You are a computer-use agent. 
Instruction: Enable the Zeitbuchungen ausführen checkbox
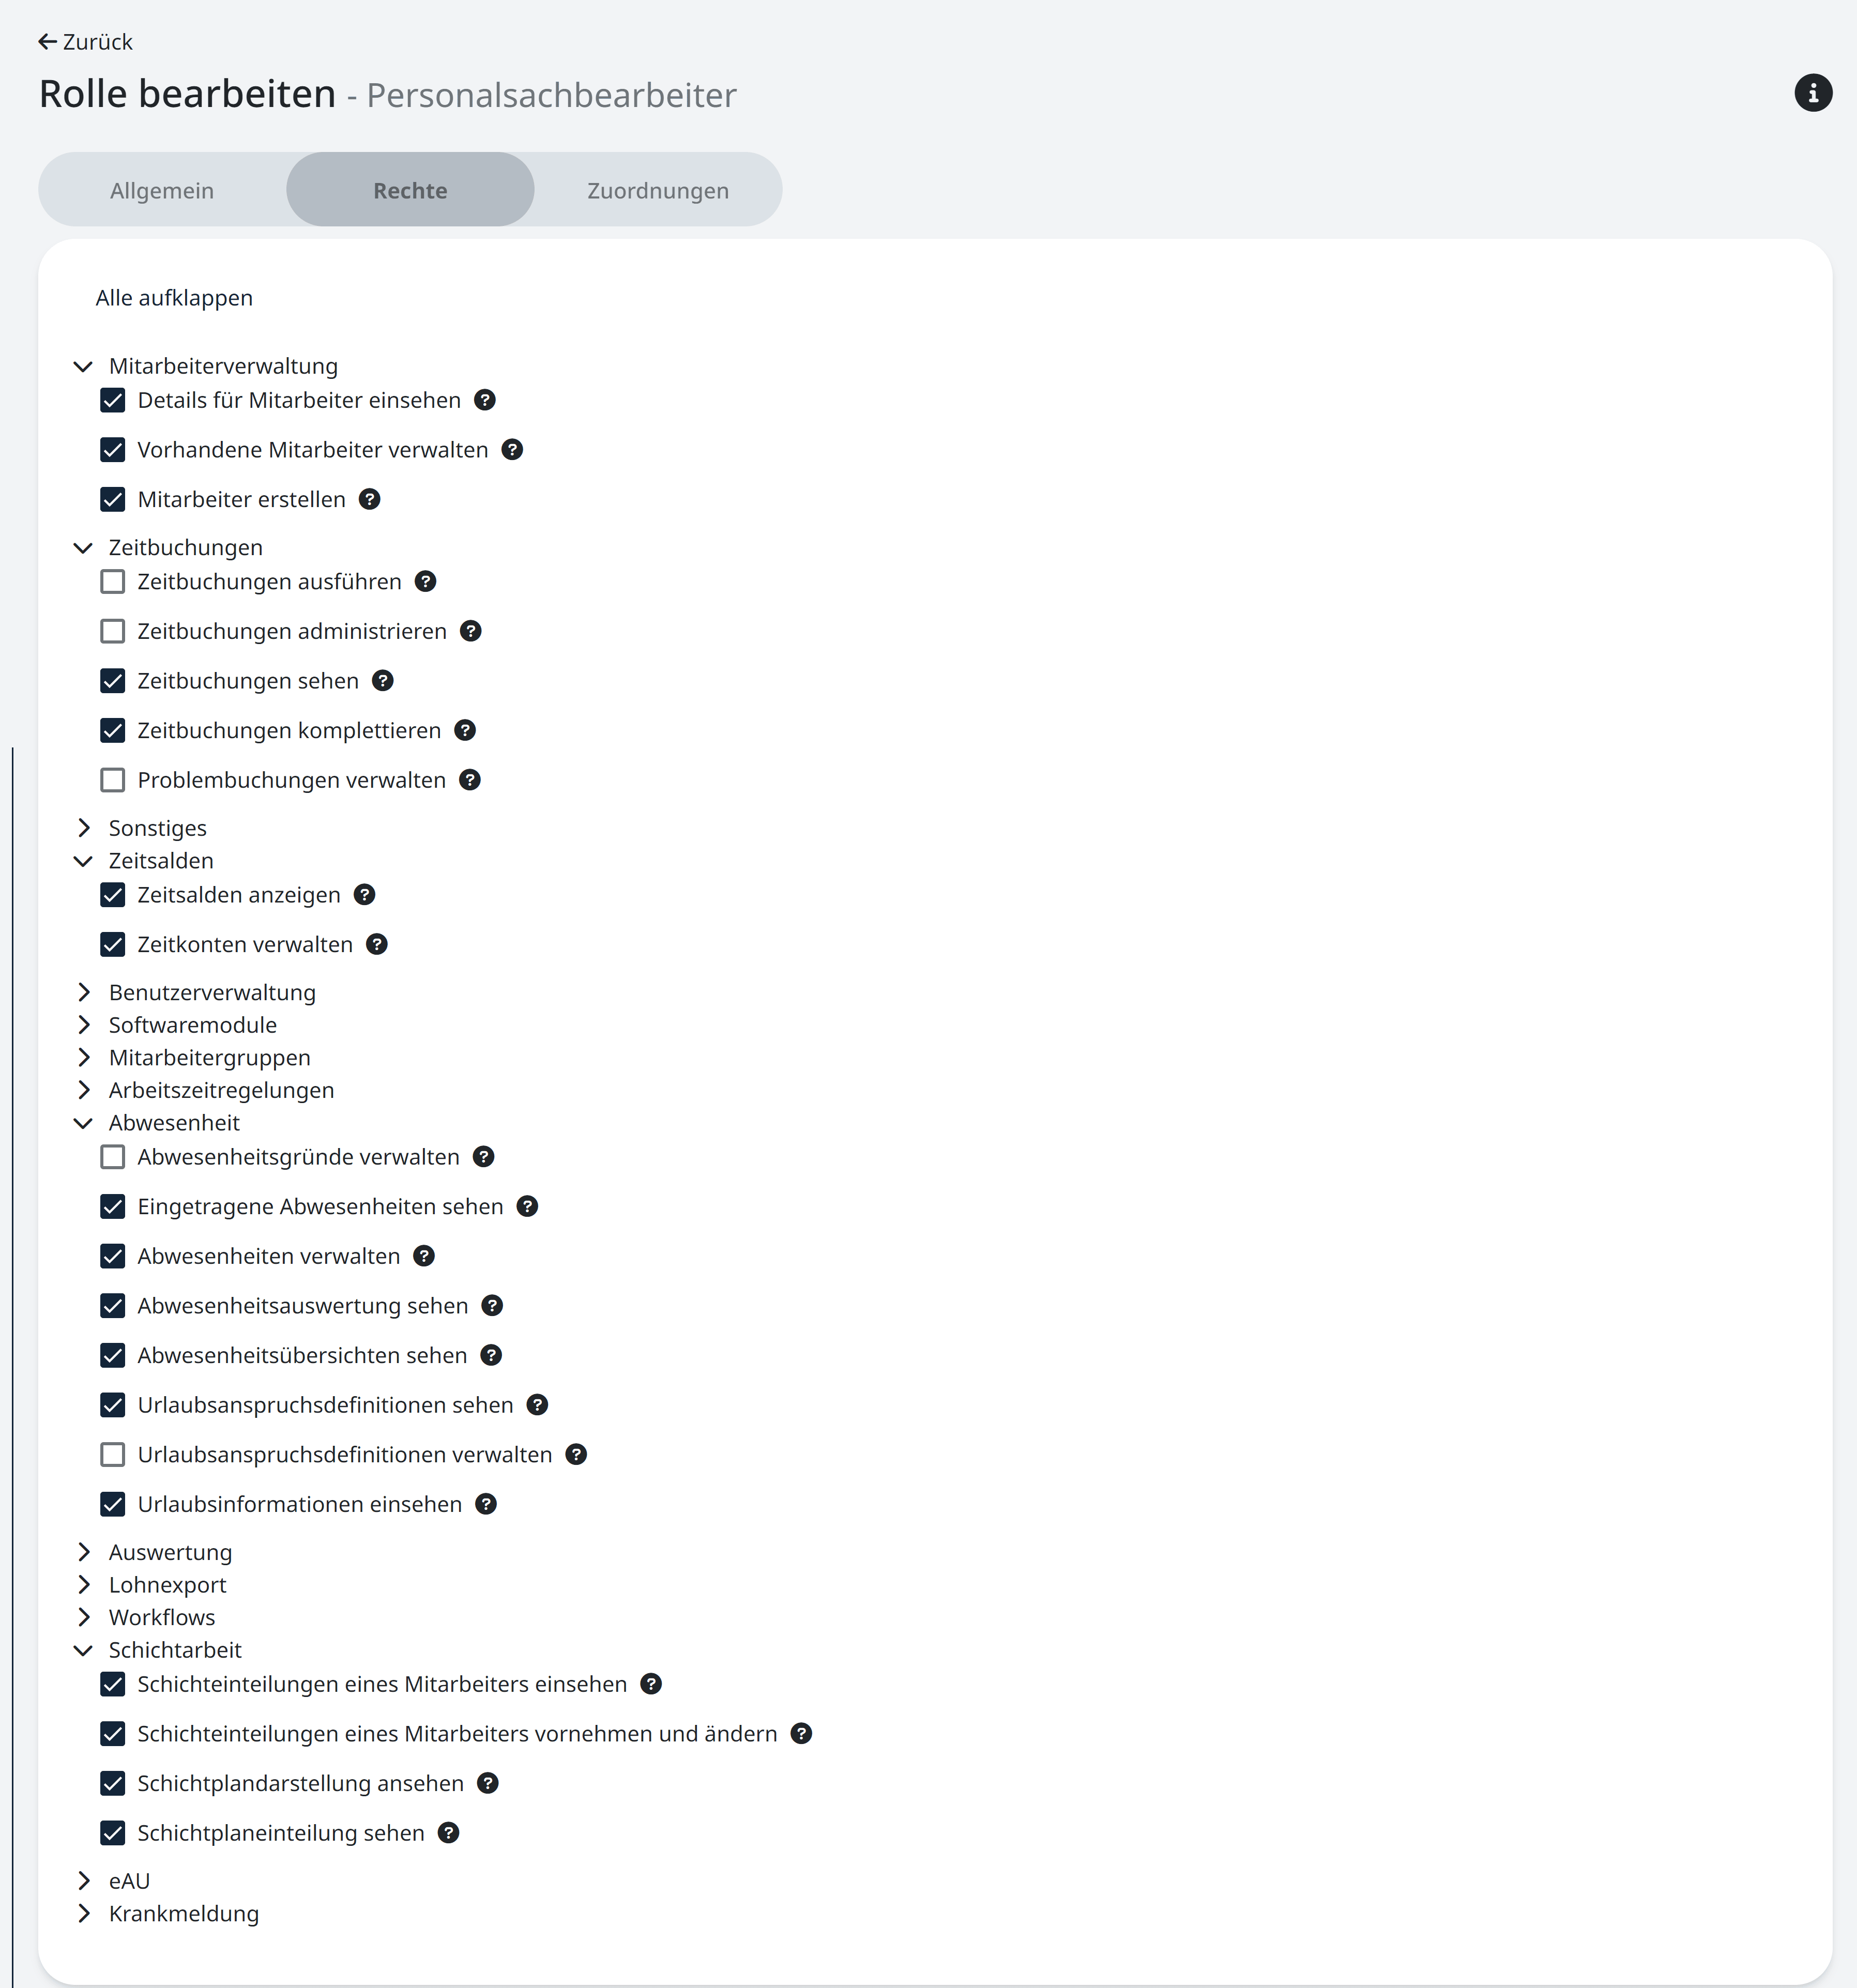[x=113, y=582]
